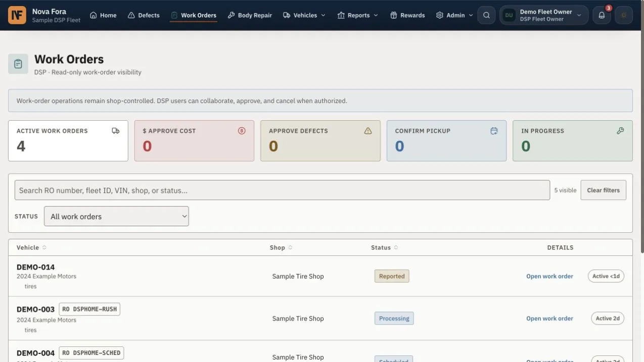Select the Active Work Orders card

tap(68, 141)
